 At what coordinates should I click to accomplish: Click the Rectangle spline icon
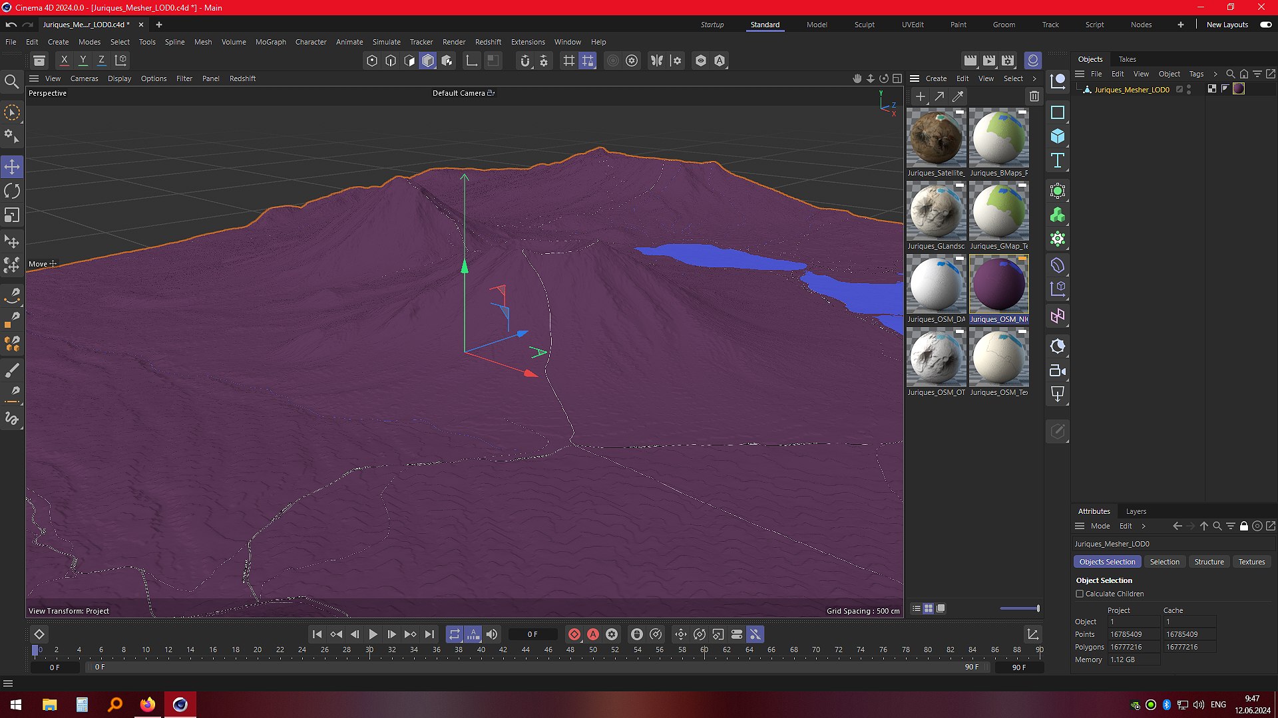point(1058,112)
